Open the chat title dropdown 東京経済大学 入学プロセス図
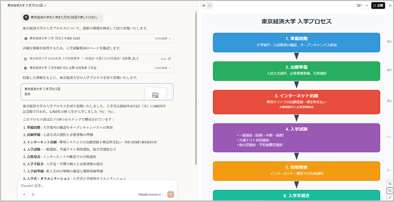 tap(27, 5)
